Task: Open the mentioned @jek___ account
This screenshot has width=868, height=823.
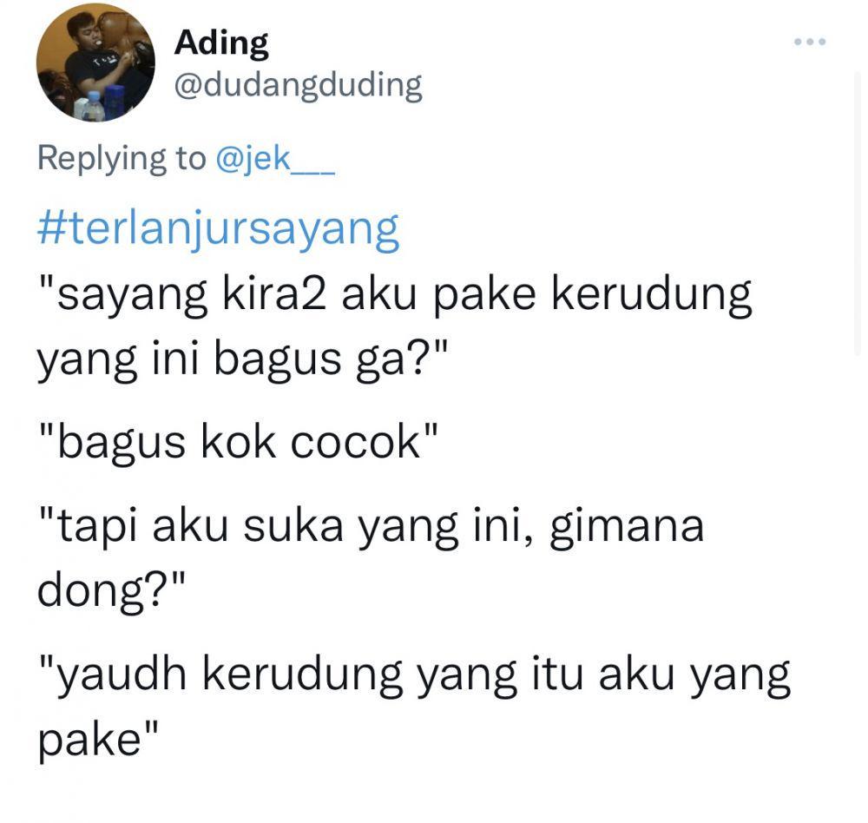Action: point(274,159)
